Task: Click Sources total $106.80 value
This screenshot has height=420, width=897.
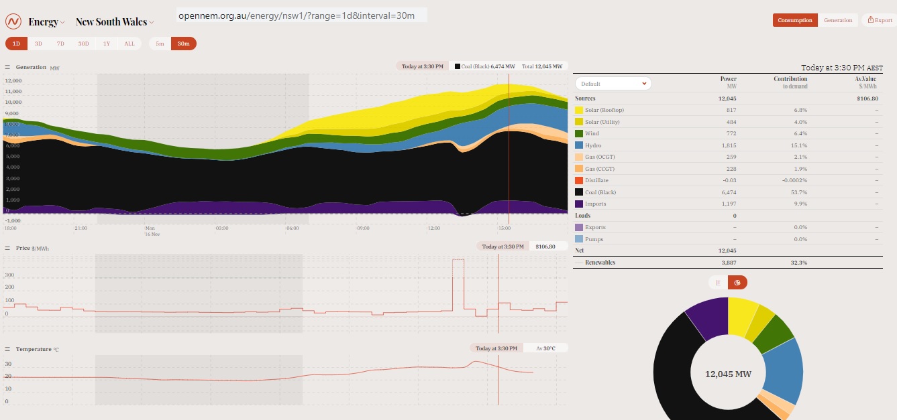Action: click(867, 98)
